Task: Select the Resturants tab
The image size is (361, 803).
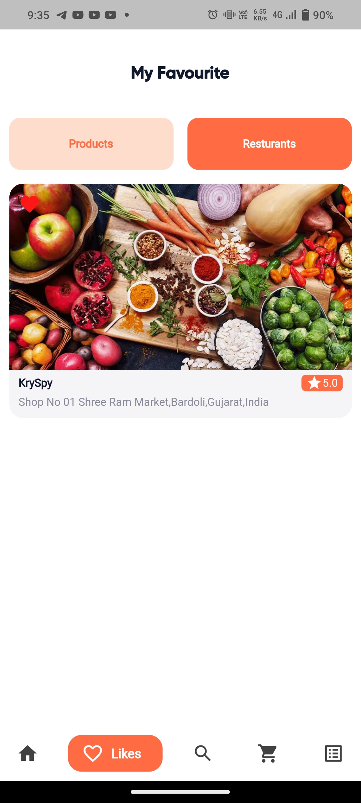Action: tap(269, 144)
